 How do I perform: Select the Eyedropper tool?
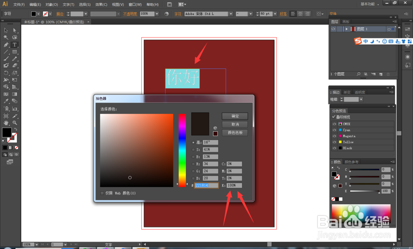6,101
